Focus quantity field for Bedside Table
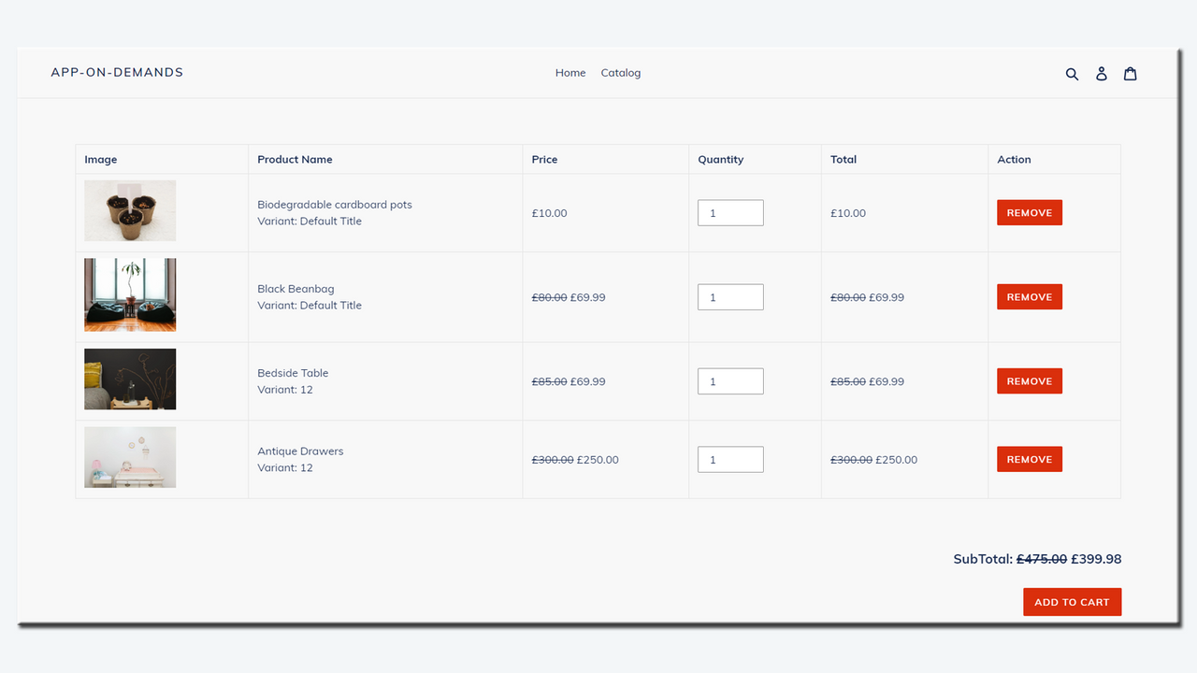Image resolution: width=1197 pixels, height=673 pixels. click(730, 381)
